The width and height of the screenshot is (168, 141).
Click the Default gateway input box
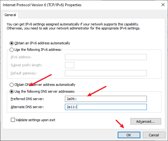pos(106,73)
